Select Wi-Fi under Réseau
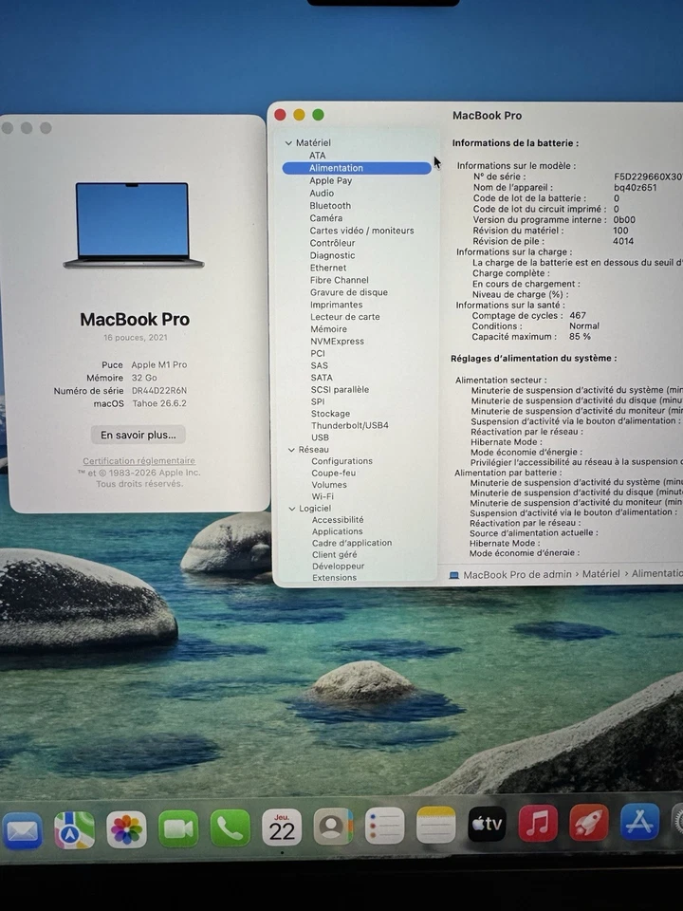The width and height of the screenshot is (683, 911). (323, 496)
